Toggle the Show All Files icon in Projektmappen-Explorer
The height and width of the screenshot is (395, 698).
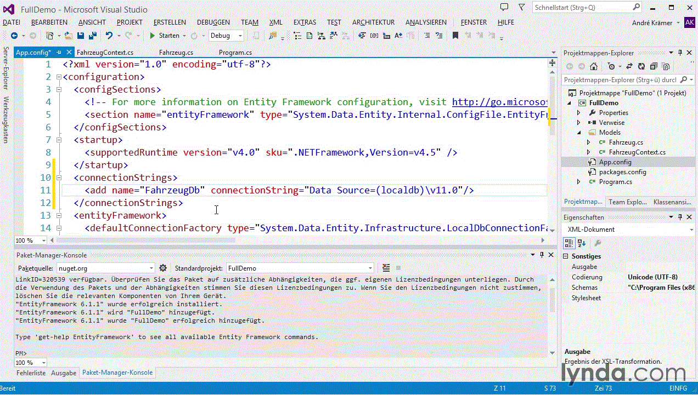point(666,66)
